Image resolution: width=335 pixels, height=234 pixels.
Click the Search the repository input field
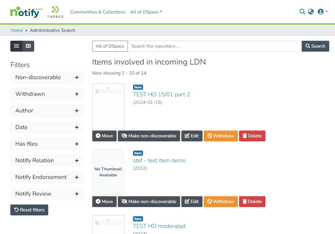point(214,46)
